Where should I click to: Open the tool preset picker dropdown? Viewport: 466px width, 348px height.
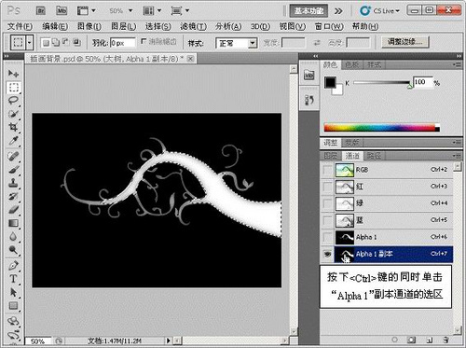coord(29,43)
